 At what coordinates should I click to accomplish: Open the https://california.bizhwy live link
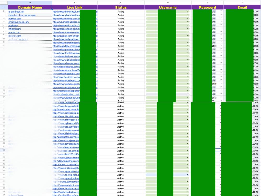click(x=66, y=192)
